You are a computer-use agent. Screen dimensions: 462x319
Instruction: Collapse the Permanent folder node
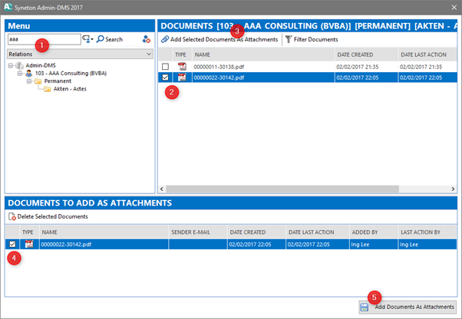[28, 81]
